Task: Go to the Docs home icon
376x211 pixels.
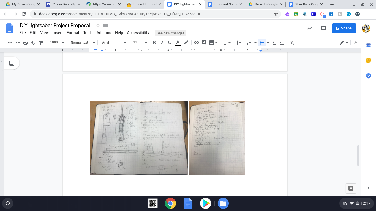Action: coord(10,29)
